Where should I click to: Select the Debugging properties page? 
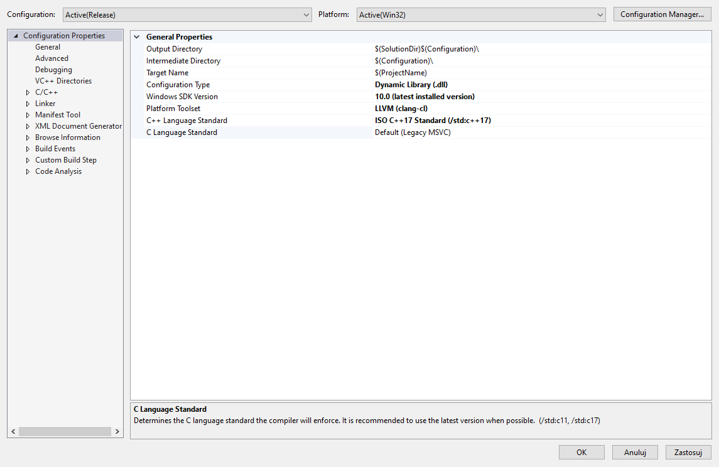[x=53, y=70]
